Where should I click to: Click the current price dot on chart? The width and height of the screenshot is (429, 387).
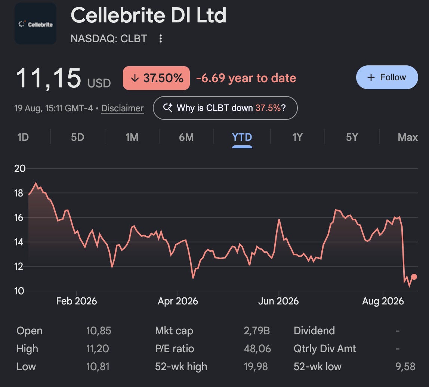pos(414,277)
